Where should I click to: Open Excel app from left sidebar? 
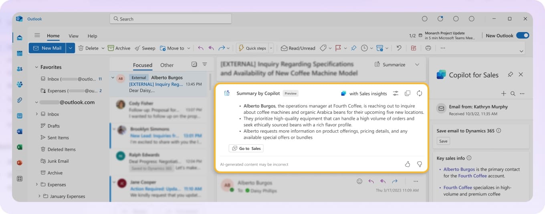pos(20,147)
